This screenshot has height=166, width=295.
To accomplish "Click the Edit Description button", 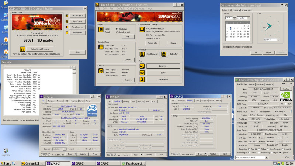I will pyautogui.click(x=77, y=15).
